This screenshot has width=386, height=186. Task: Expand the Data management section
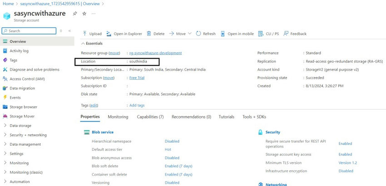tap(5, 144)
